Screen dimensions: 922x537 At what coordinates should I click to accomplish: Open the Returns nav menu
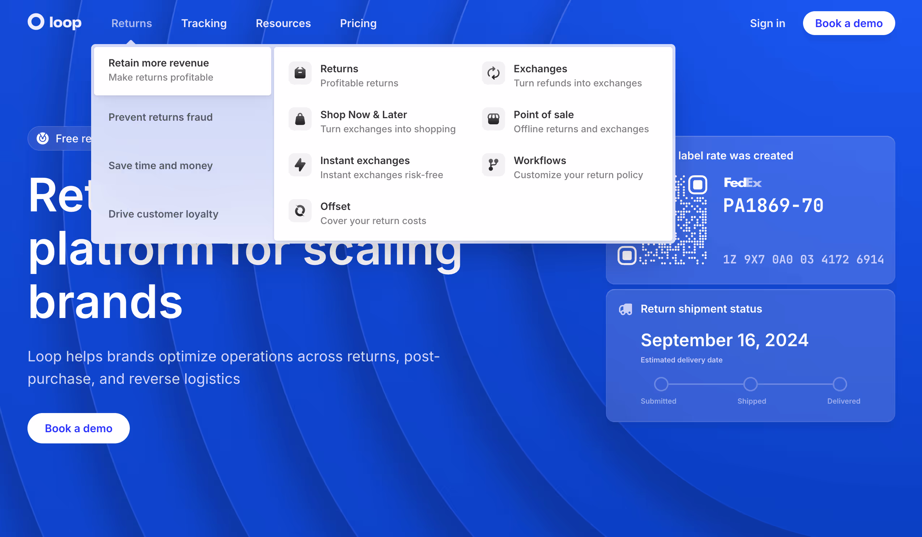pyautogui.click(x=131, y=23)
